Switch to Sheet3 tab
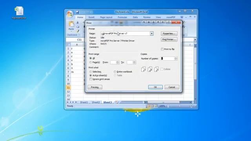 point(107,102)
